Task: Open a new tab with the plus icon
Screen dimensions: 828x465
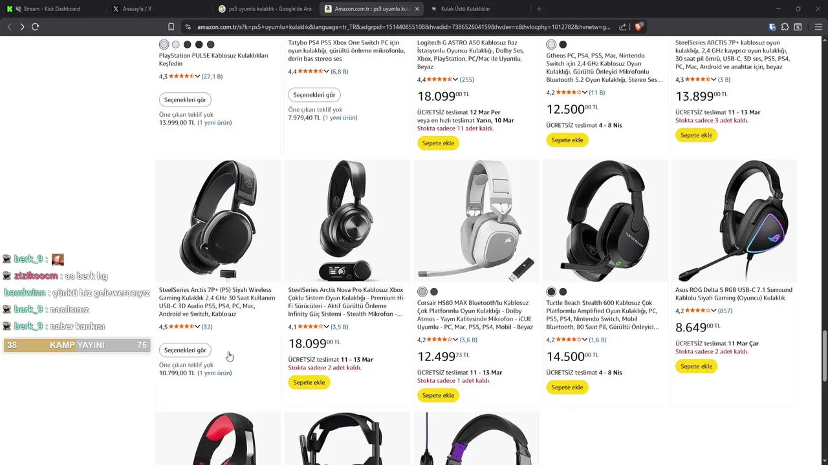Action: 539,9
